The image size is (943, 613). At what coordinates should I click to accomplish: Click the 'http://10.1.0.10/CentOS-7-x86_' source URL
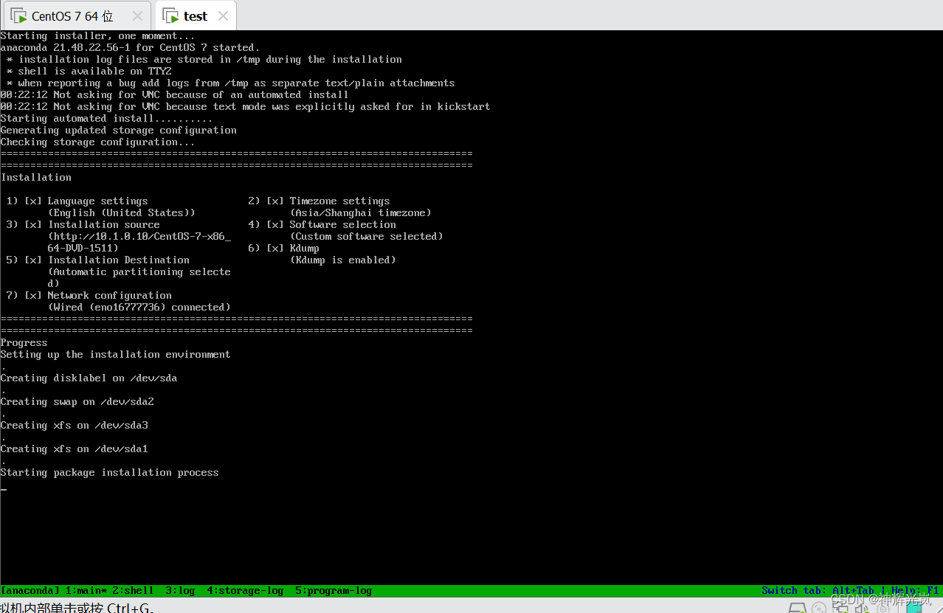click(142, 236)
